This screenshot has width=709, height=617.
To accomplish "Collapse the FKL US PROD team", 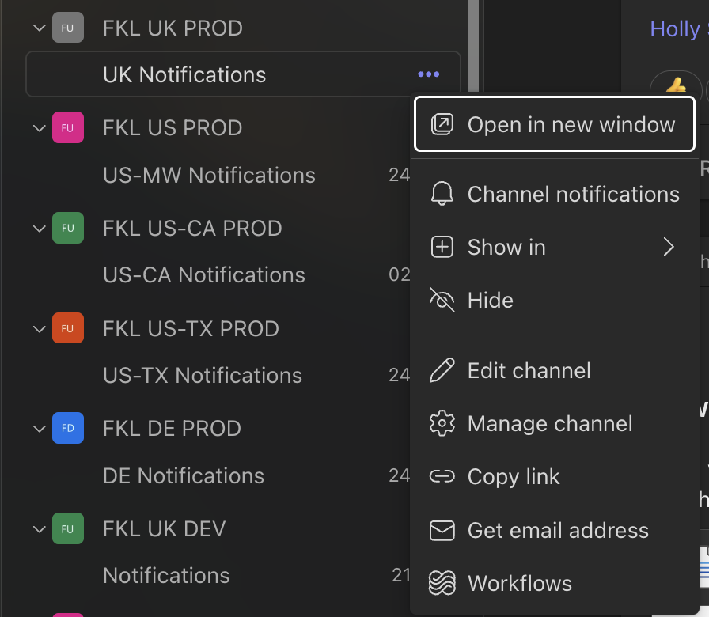I will pyautogui.click(x=40, y=128).
